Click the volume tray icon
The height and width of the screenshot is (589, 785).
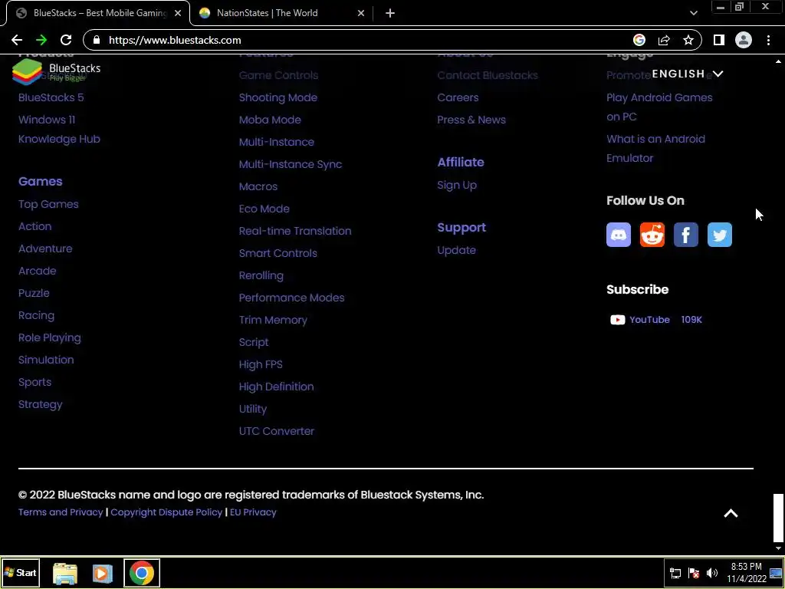coord(711,573)
